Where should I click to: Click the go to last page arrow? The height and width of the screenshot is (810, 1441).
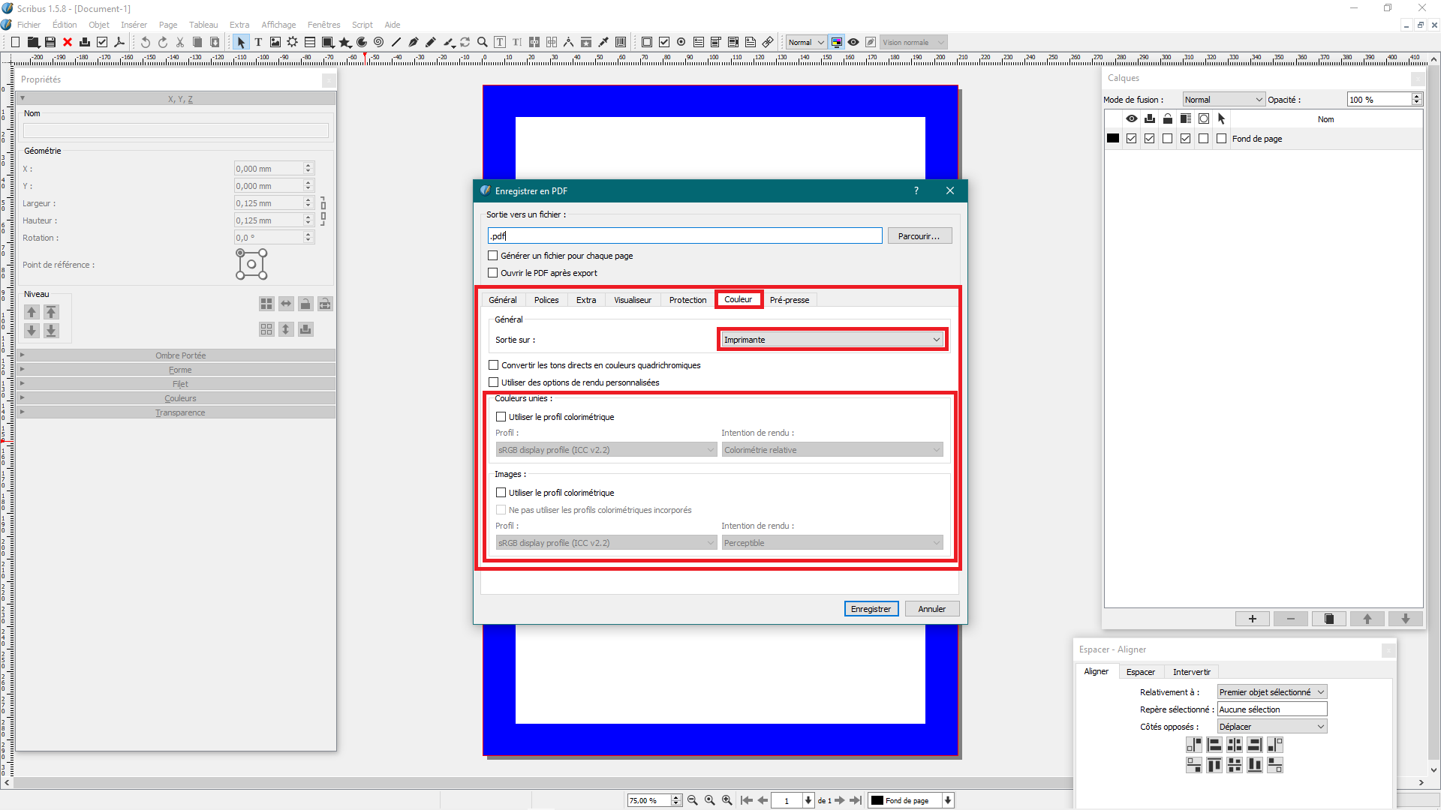tap(856, 800)
